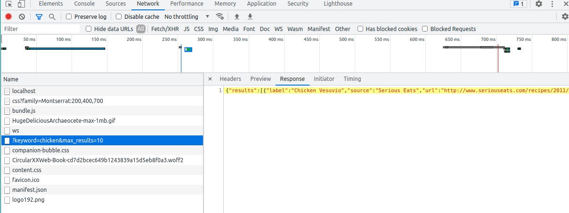Select the ws request row
Viewport: 569px width, 213px height.
[x=102, y=131]
